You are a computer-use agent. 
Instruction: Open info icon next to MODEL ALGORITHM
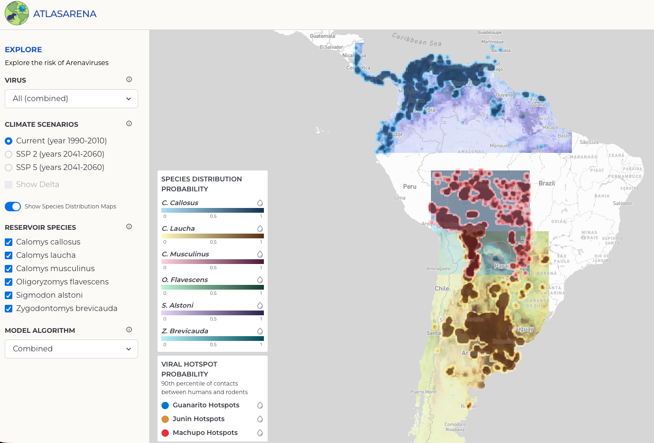coord(129,330)
